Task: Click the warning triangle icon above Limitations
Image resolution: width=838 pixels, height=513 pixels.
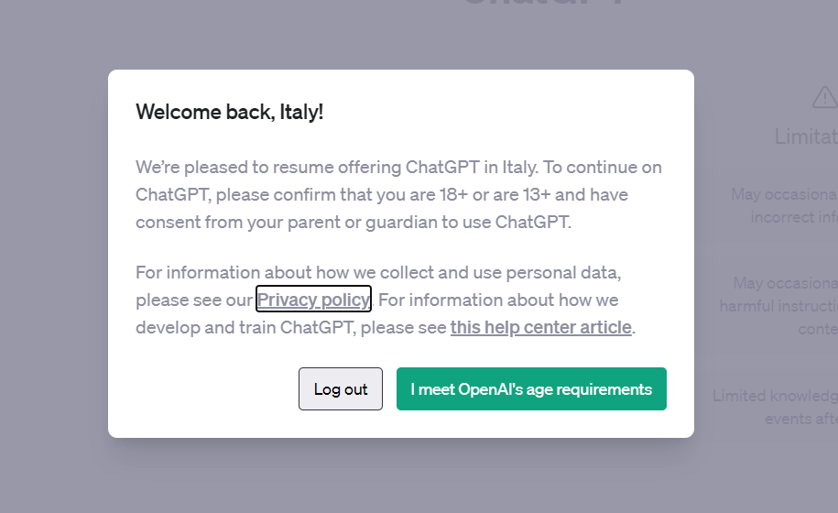Action: [x=823, y=97]
